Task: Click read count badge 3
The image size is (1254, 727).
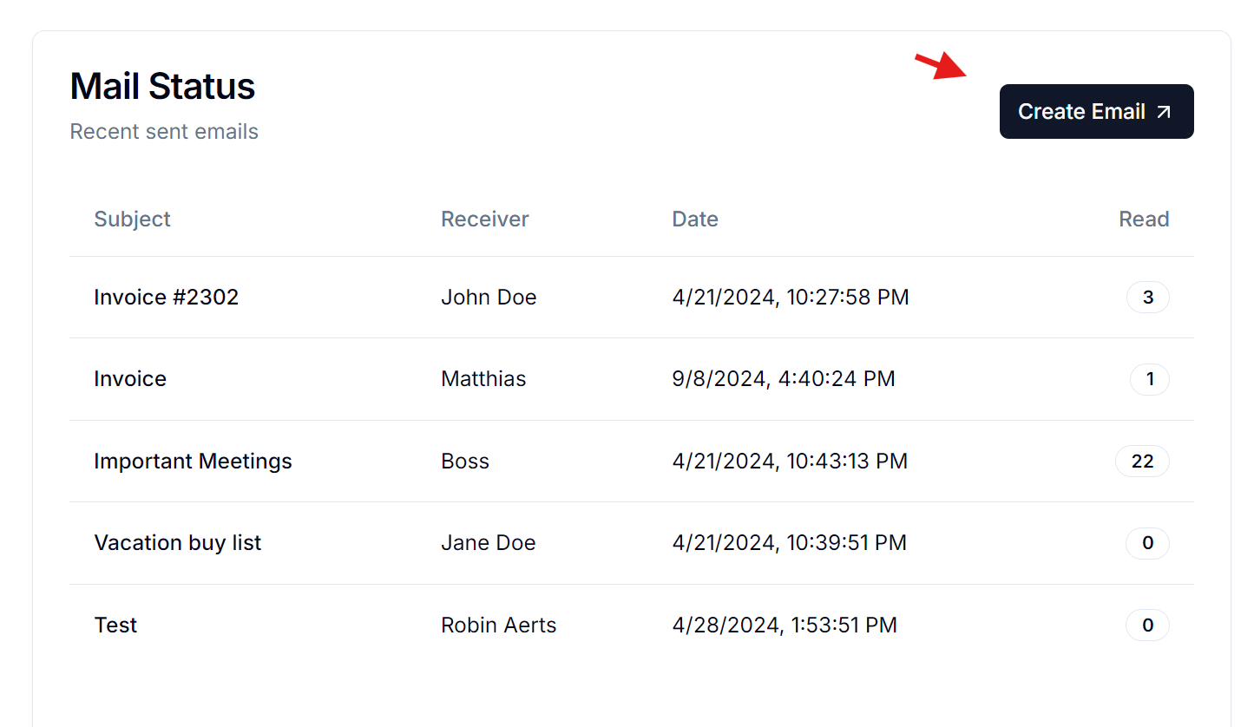Action: tap(1147, 298)
